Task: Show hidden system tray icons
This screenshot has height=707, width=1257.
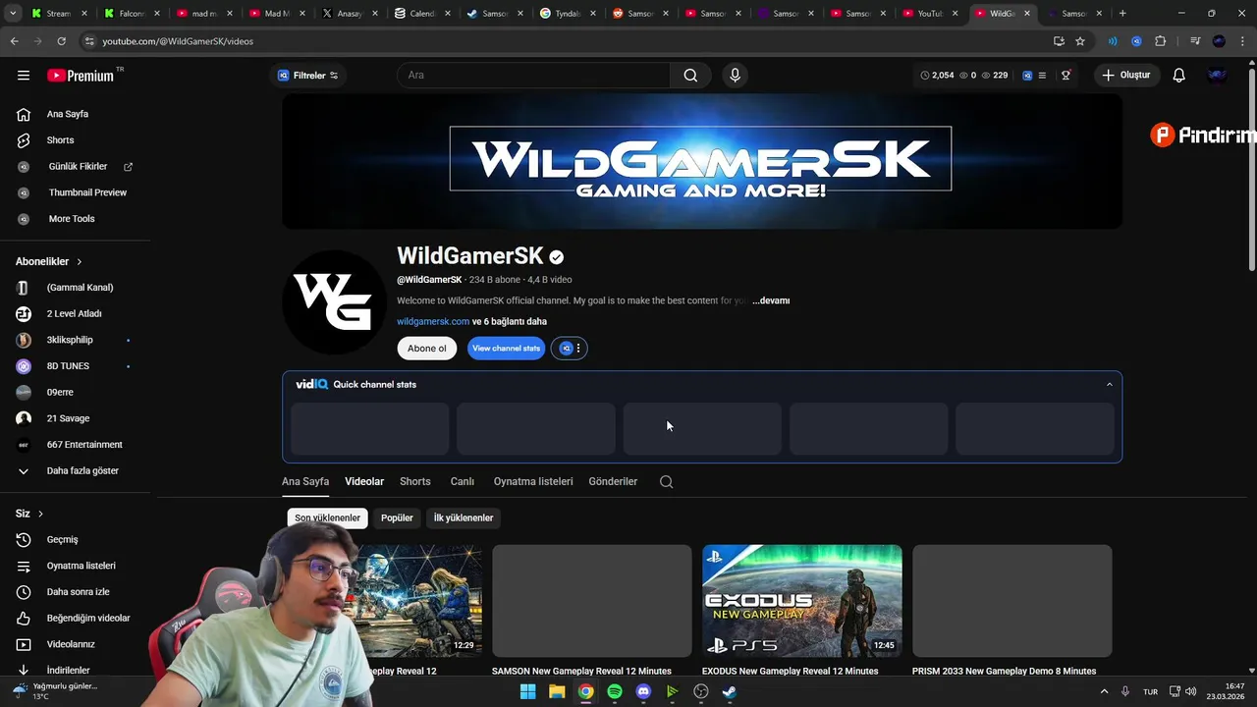Action: (x=1104, y=691)
